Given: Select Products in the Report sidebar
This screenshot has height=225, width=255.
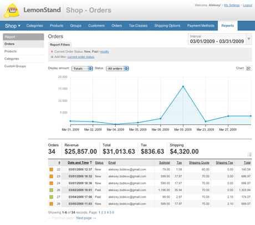Looking at the screenshot, I should [23, 51].
